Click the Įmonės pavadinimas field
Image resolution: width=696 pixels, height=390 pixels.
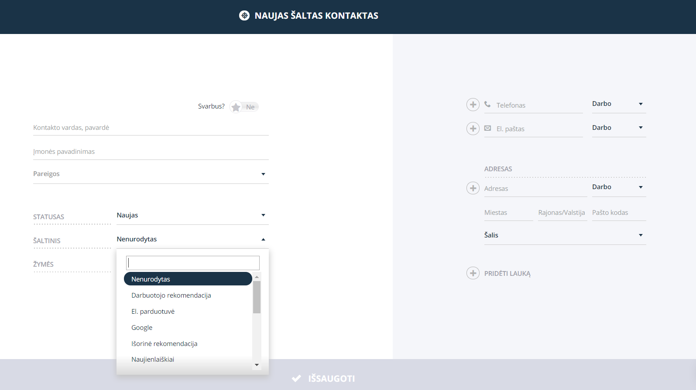[151, 152]
